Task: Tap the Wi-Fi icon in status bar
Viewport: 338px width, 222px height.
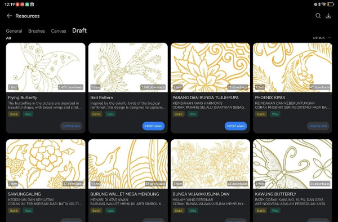Action: coord(324,5)
